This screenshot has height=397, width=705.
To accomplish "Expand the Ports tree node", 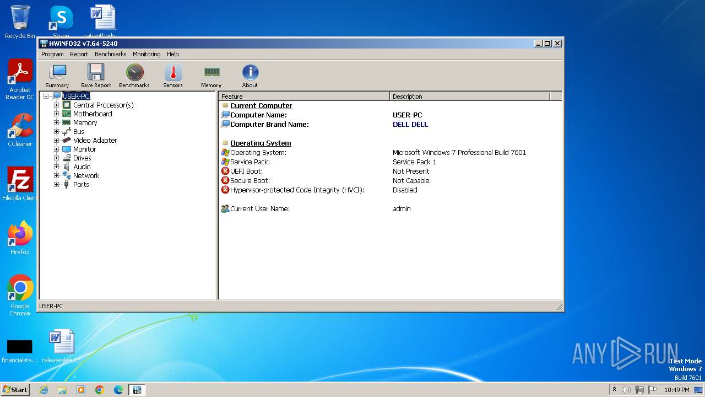I will pyautogui.click(x=56, y=184).
